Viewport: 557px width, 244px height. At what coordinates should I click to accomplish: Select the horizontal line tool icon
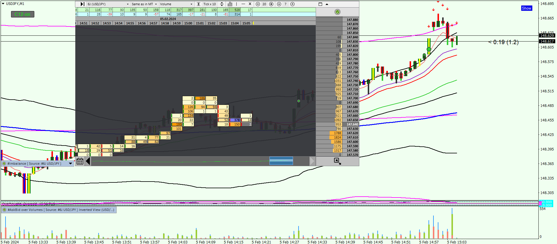(243, 4)
